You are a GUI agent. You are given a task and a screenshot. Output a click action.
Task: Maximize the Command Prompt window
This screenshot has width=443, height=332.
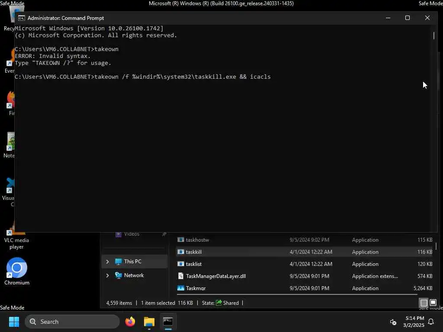click(x=408, y=18)
